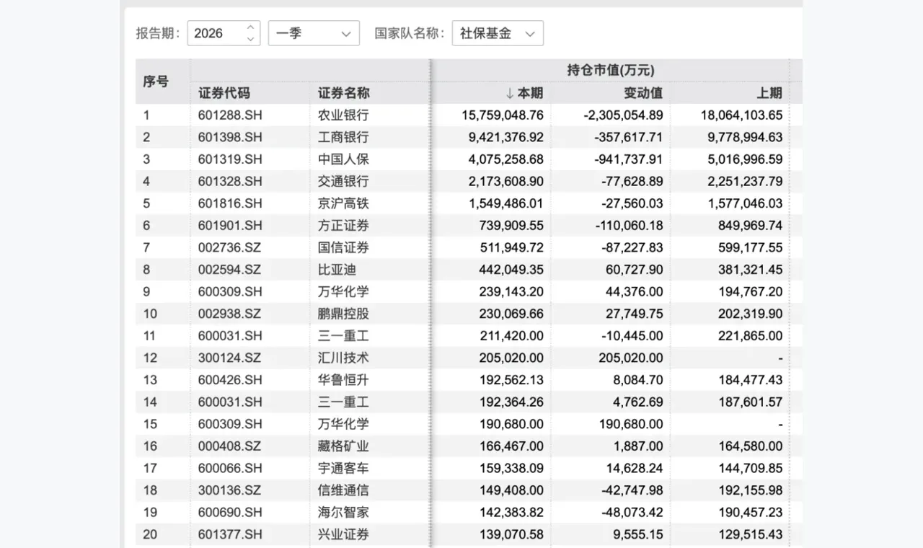Select the 国信证券 name cell

point(343,247)
